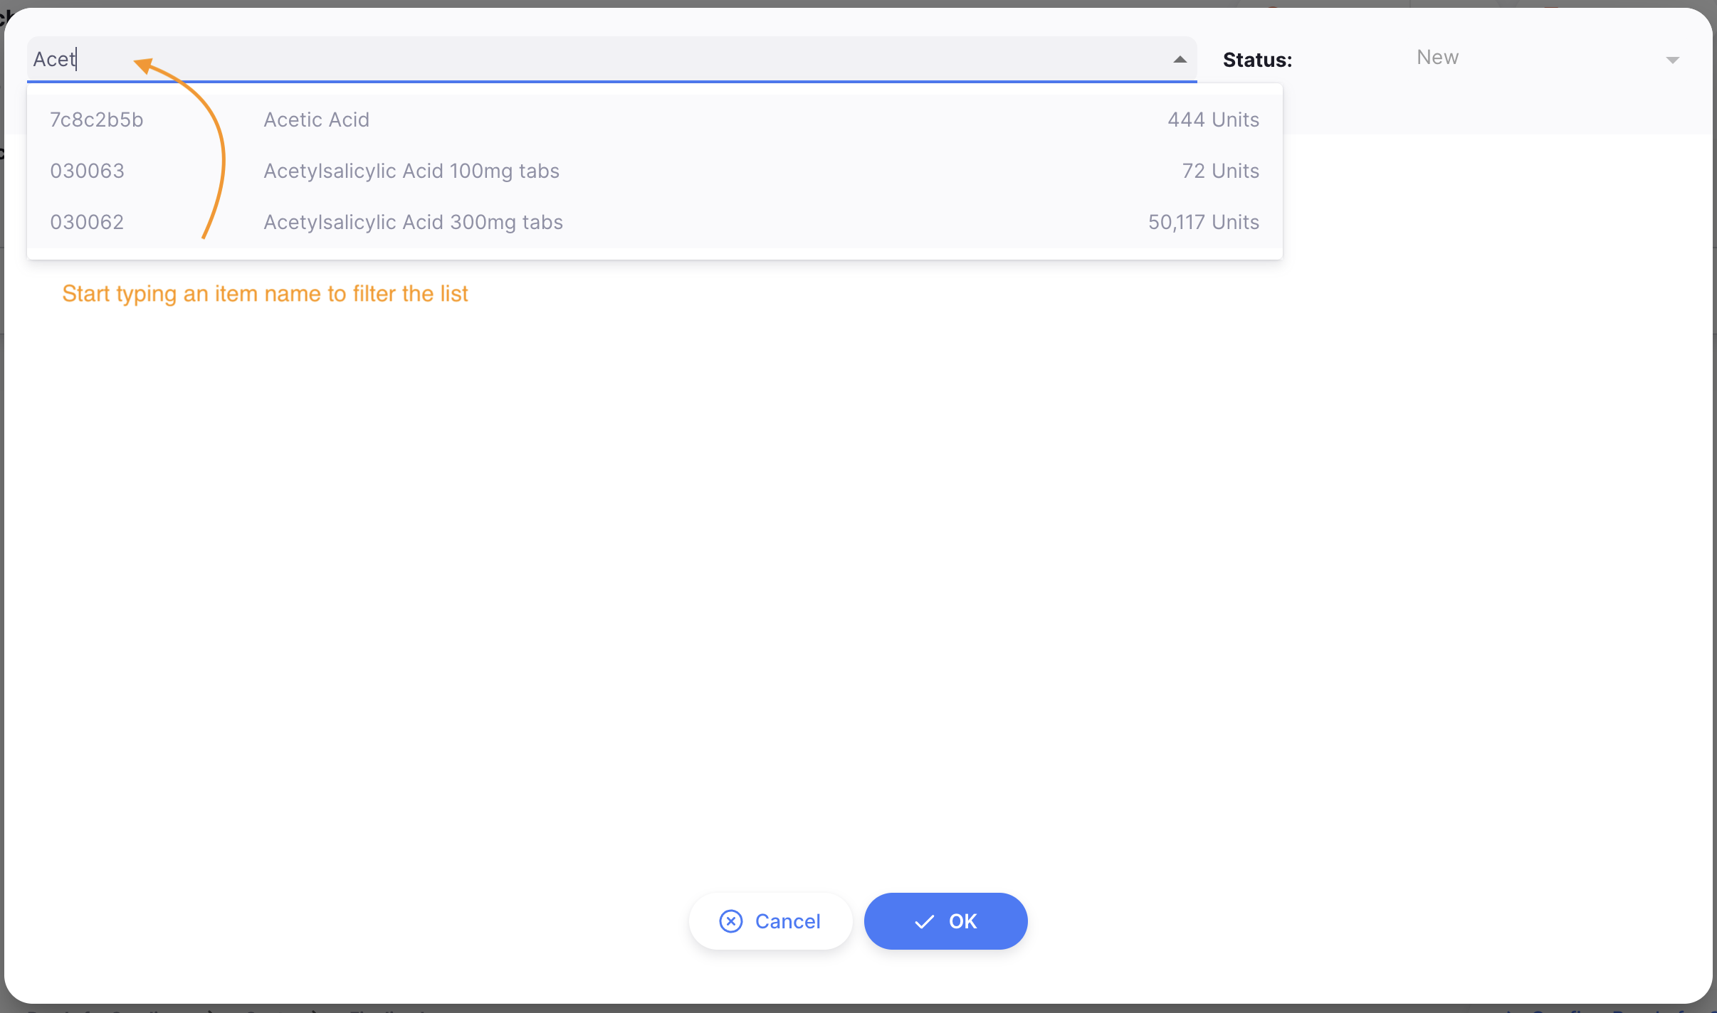Click item code 7c8c2b5b
Image resolution: width=1717 pixels, height=1013 pixels.
[96, 120]
